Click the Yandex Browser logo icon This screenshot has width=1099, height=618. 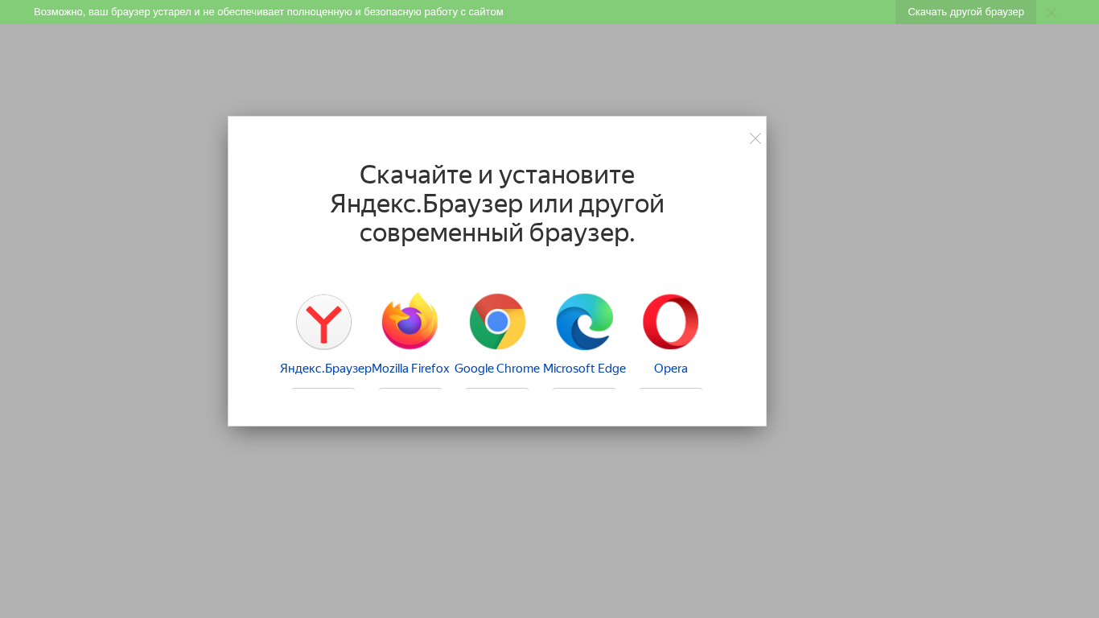coord(323,322)
